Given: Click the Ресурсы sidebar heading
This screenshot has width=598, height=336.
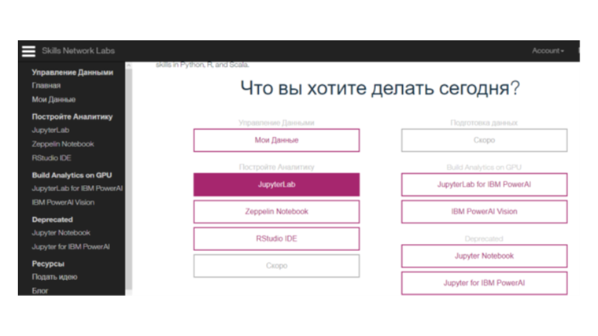Looking at the screenshot, I should coord(48,264).
